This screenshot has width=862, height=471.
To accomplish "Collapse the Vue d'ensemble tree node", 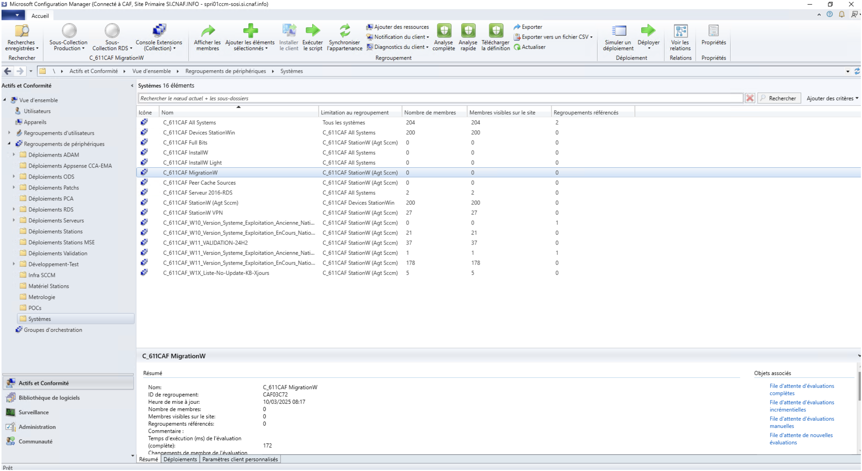I will click(5, 100).
